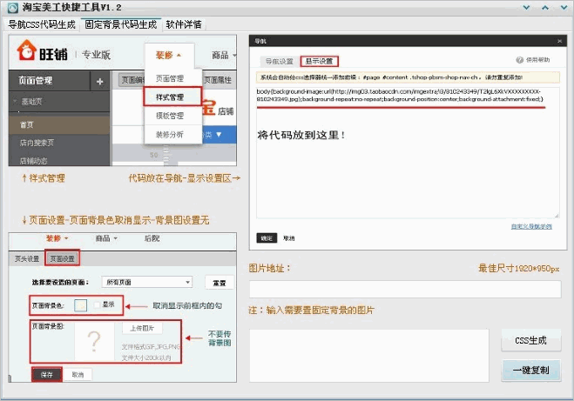This screenshot has height=401, width=574.
Task: Click the blue dropdown arrow under 店铺
Action: pyautogui.click(x=219, y=135)
